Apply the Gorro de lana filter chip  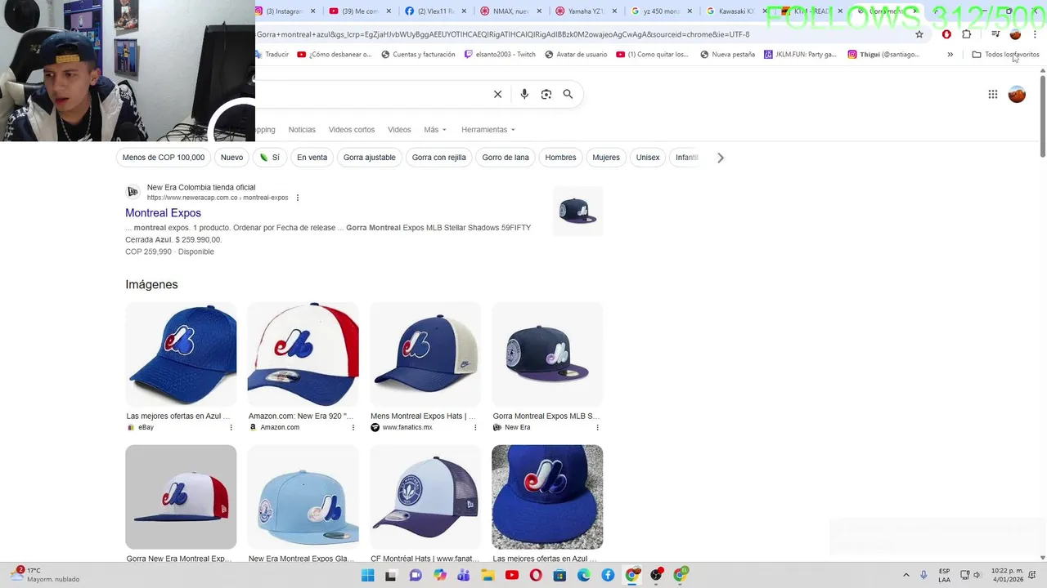click(506, 158)
